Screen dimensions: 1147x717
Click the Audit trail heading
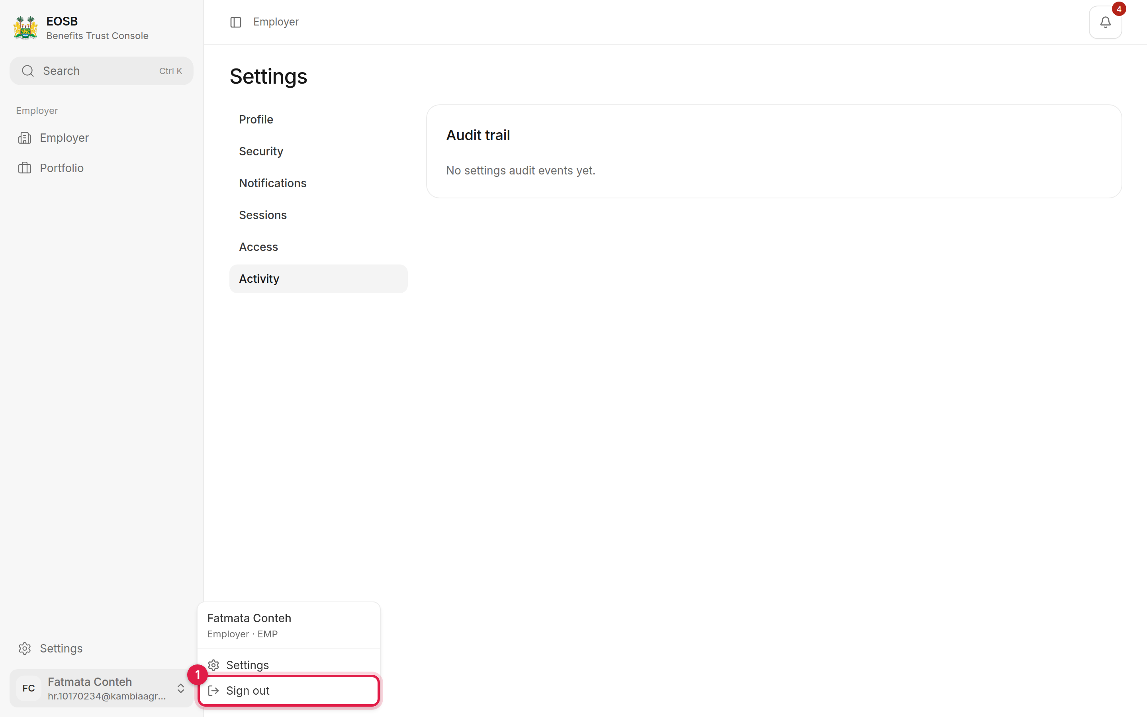[478, 135]
